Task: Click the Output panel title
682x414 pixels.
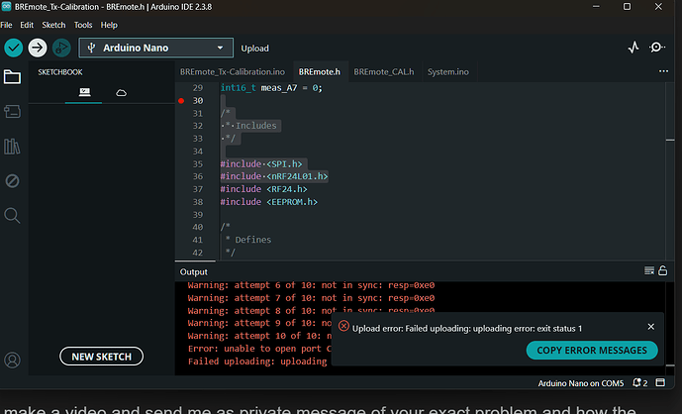Action: (x=194, y=271)
